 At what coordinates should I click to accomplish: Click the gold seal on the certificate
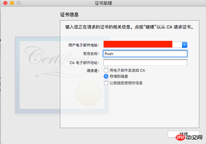(x=88, y=93)
